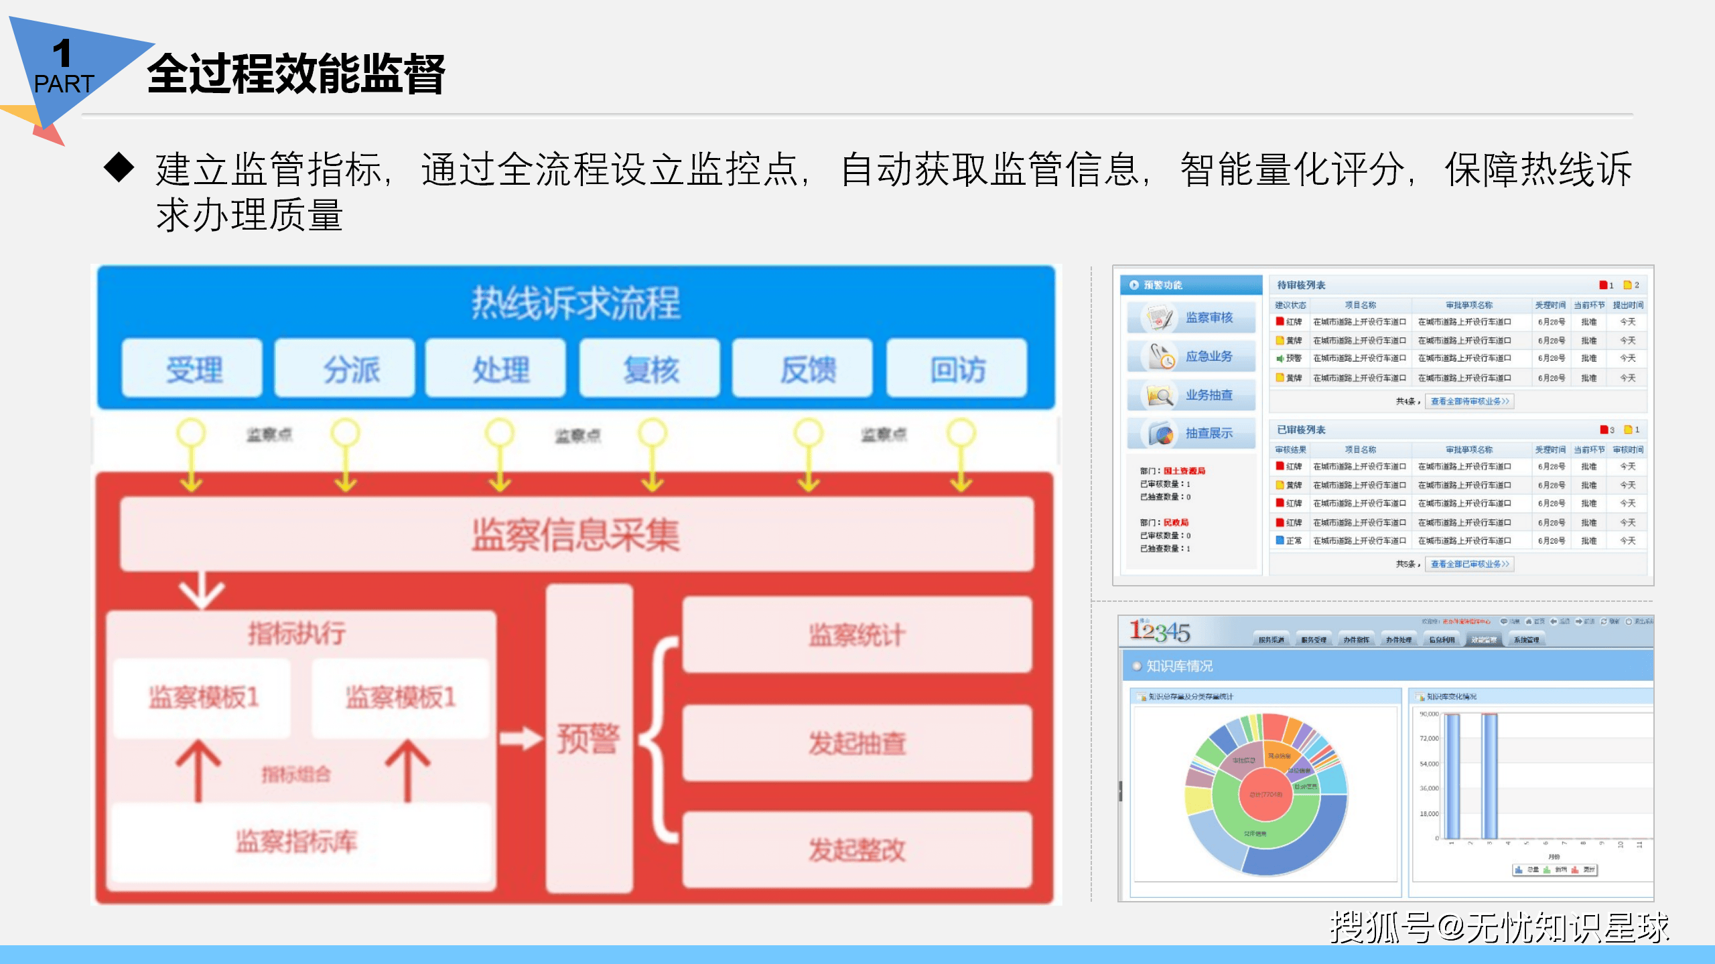Image resolution: width=1715 pixels, height=964 pixels.
Task: Open the 监察审核 sidebar icon
Action: tap(1160, 317)
